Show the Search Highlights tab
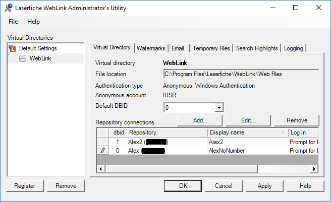Screen dimensions: 331x202 coord(257,48)
